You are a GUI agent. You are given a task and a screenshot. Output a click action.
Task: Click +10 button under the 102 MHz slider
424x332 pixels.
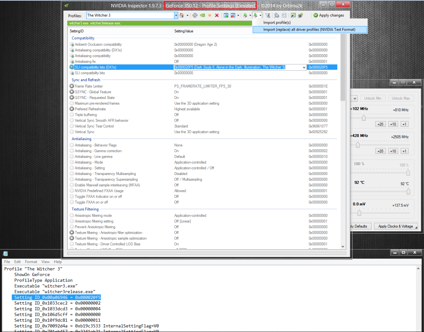click(x=393, y=124)
